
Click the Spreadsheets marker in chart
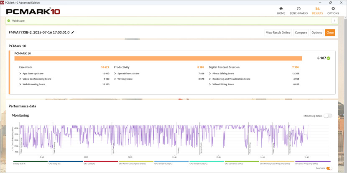click(201, 148)
